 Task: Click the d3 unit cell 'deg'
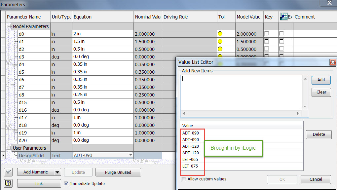click(x=61, y=57)
